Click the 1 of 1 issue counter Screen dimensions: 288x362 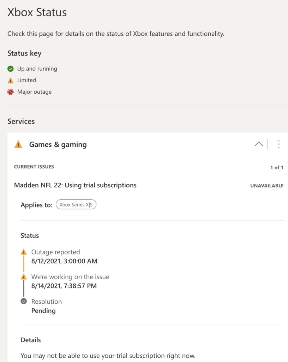[x=277, y=168]
